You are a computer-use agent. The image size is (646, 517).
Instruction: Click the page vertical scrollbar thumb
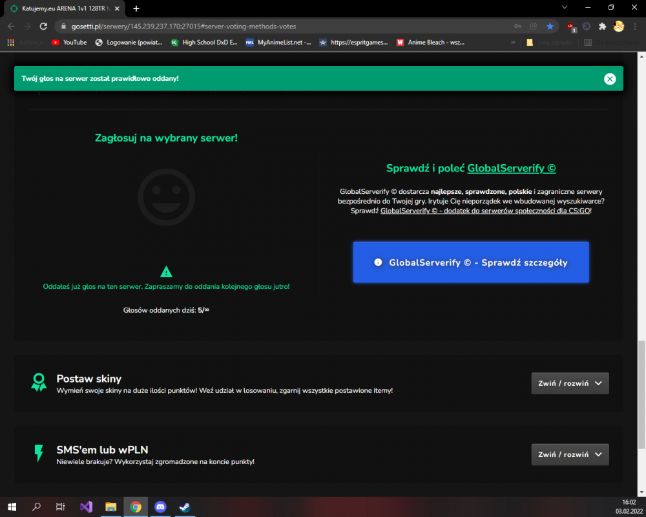641,395
